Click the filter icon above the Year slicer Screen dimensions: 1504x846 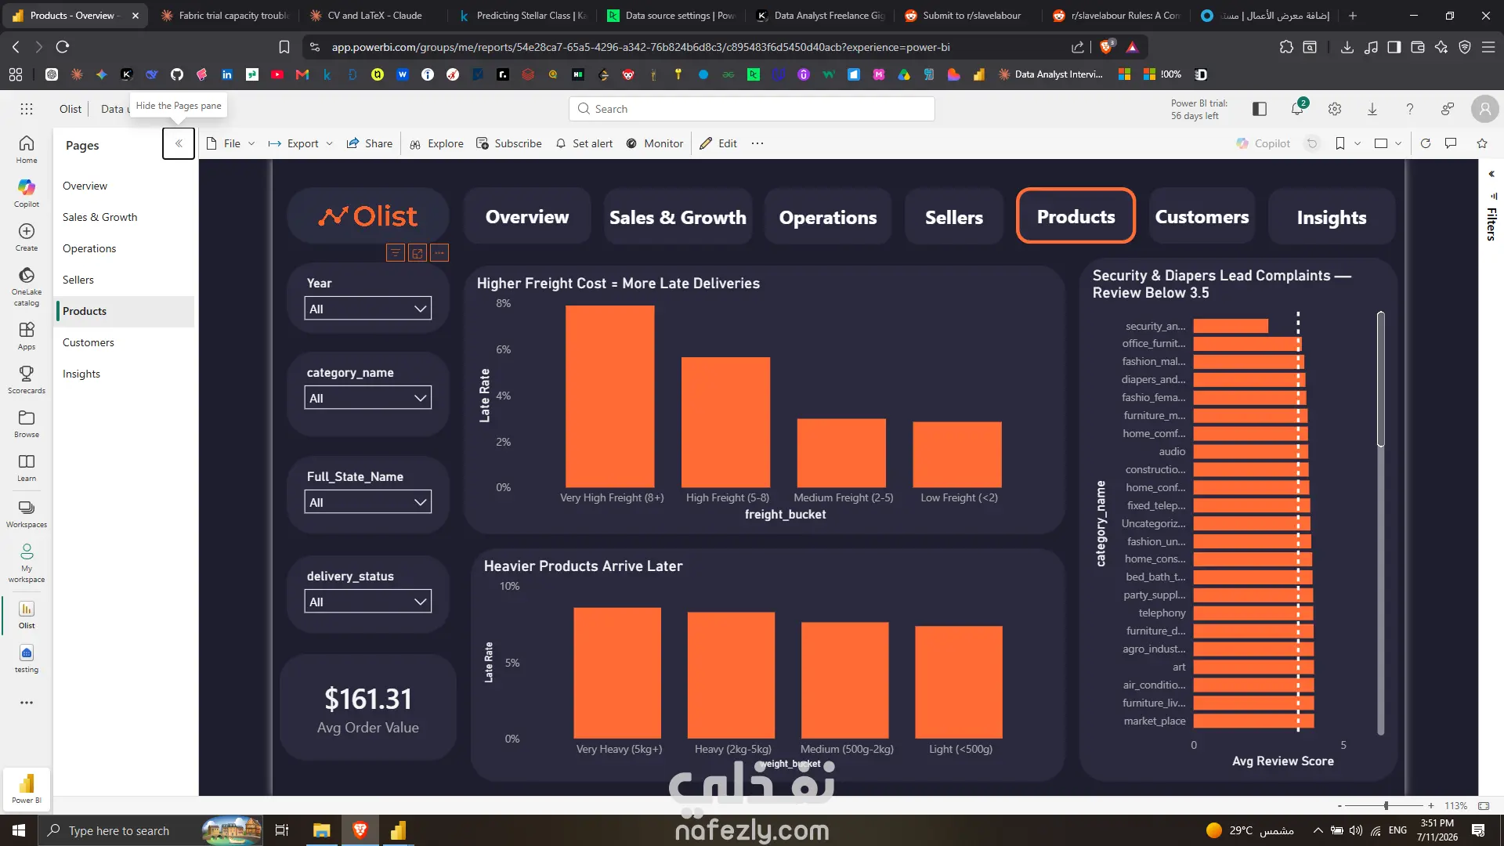point(396,253)
